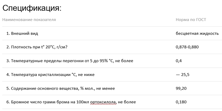This screenshot has width=222, height=111.
Task: Click the Бромное число row label
Action: tap(71, 102)
